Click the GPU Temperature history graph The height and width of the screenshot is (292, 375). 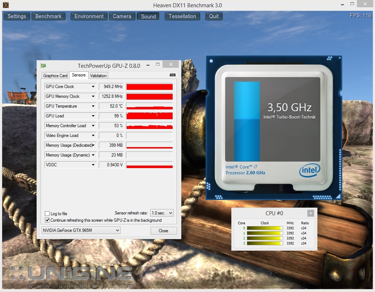149,106
